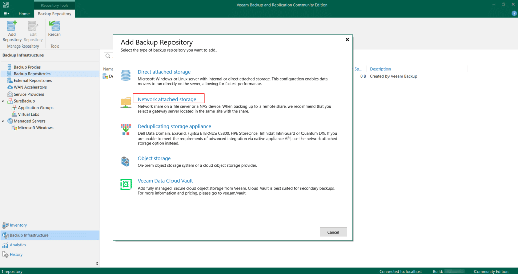Click the SureBackup node icon

tap(10, 101)
